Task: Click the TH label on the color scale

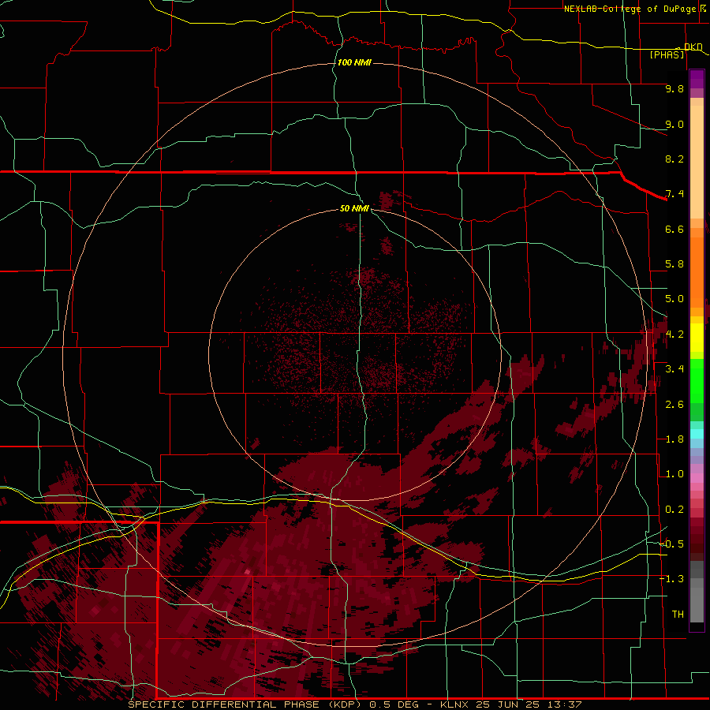Action: pyautogui.click(x=678, y=615)
